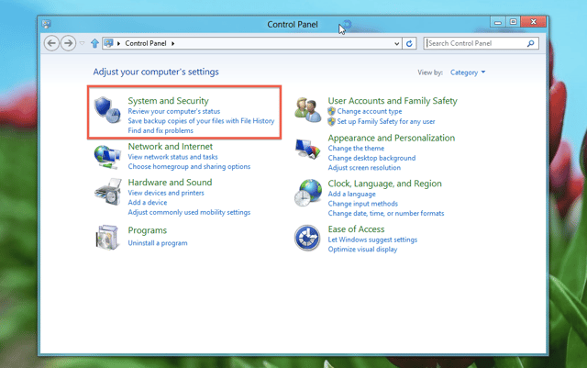Click Change input methods
The height and width of the screenshot is (368, 587).
tap(363, 204)
